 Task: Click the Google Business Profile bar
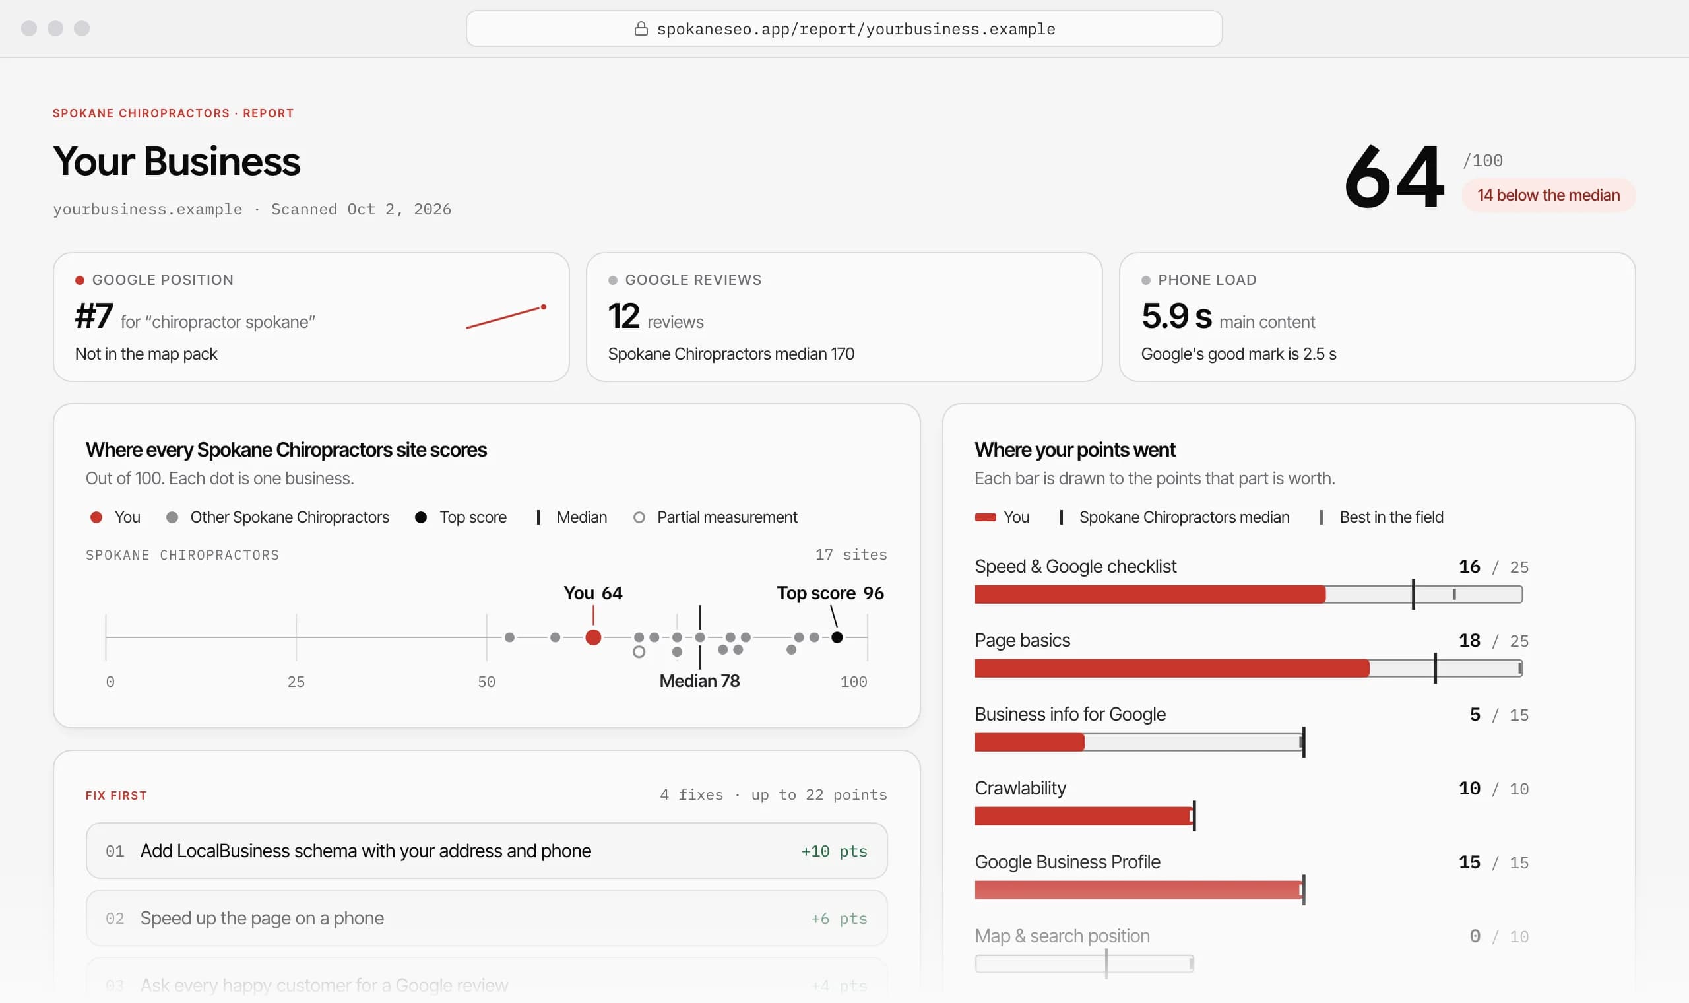point(1139,890)
